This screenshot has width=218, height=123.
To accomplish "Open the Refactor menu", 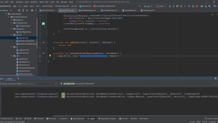I will point(34,2).
